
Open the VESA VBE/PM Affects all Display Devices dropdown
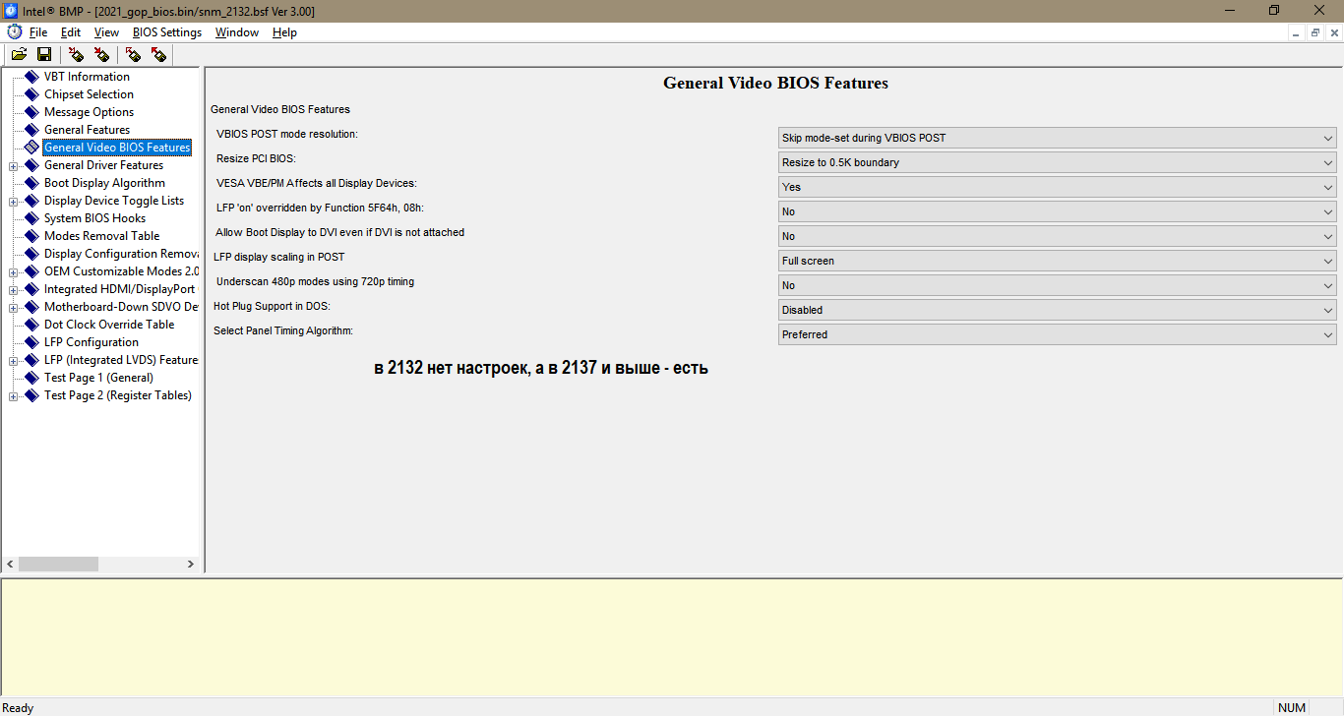coord(1057,187)
